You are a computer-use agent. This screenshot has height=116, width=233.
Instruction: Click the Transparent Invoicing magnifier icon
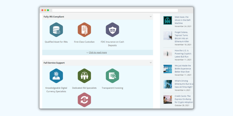(x=112, y=76)
